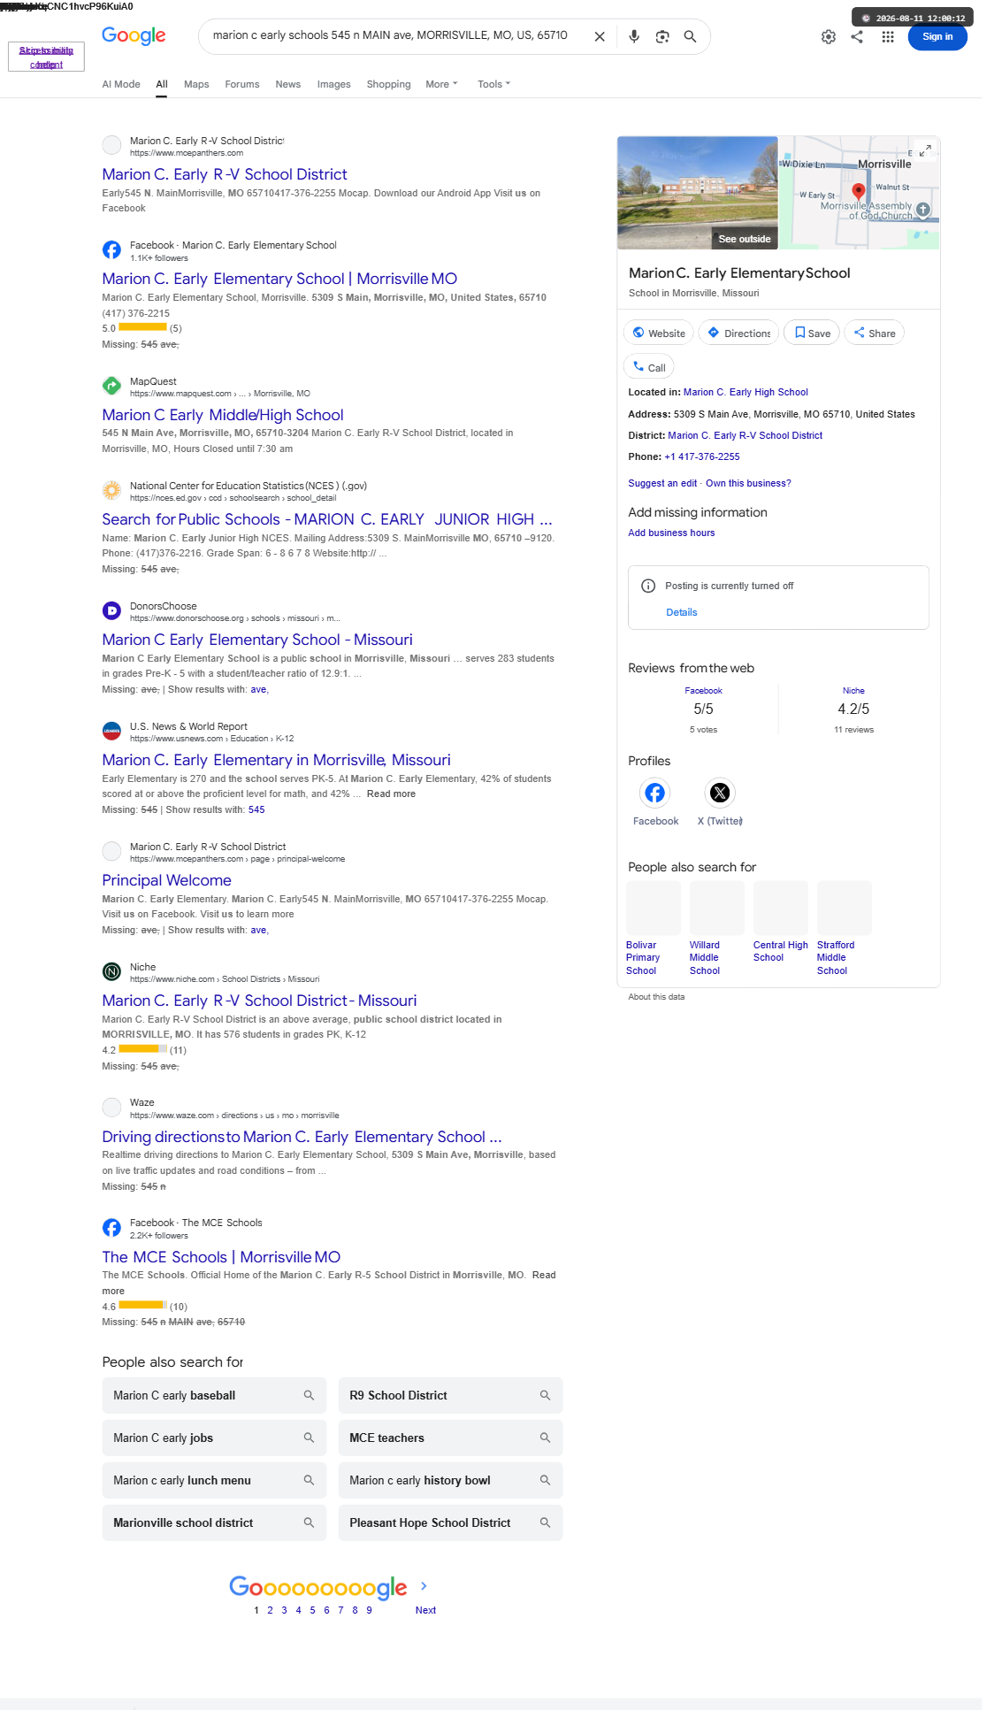Image resolution: width=994 pixels, height=1710 pixels.
Task: Open the Tools dropdown
Action: [493, 84]
